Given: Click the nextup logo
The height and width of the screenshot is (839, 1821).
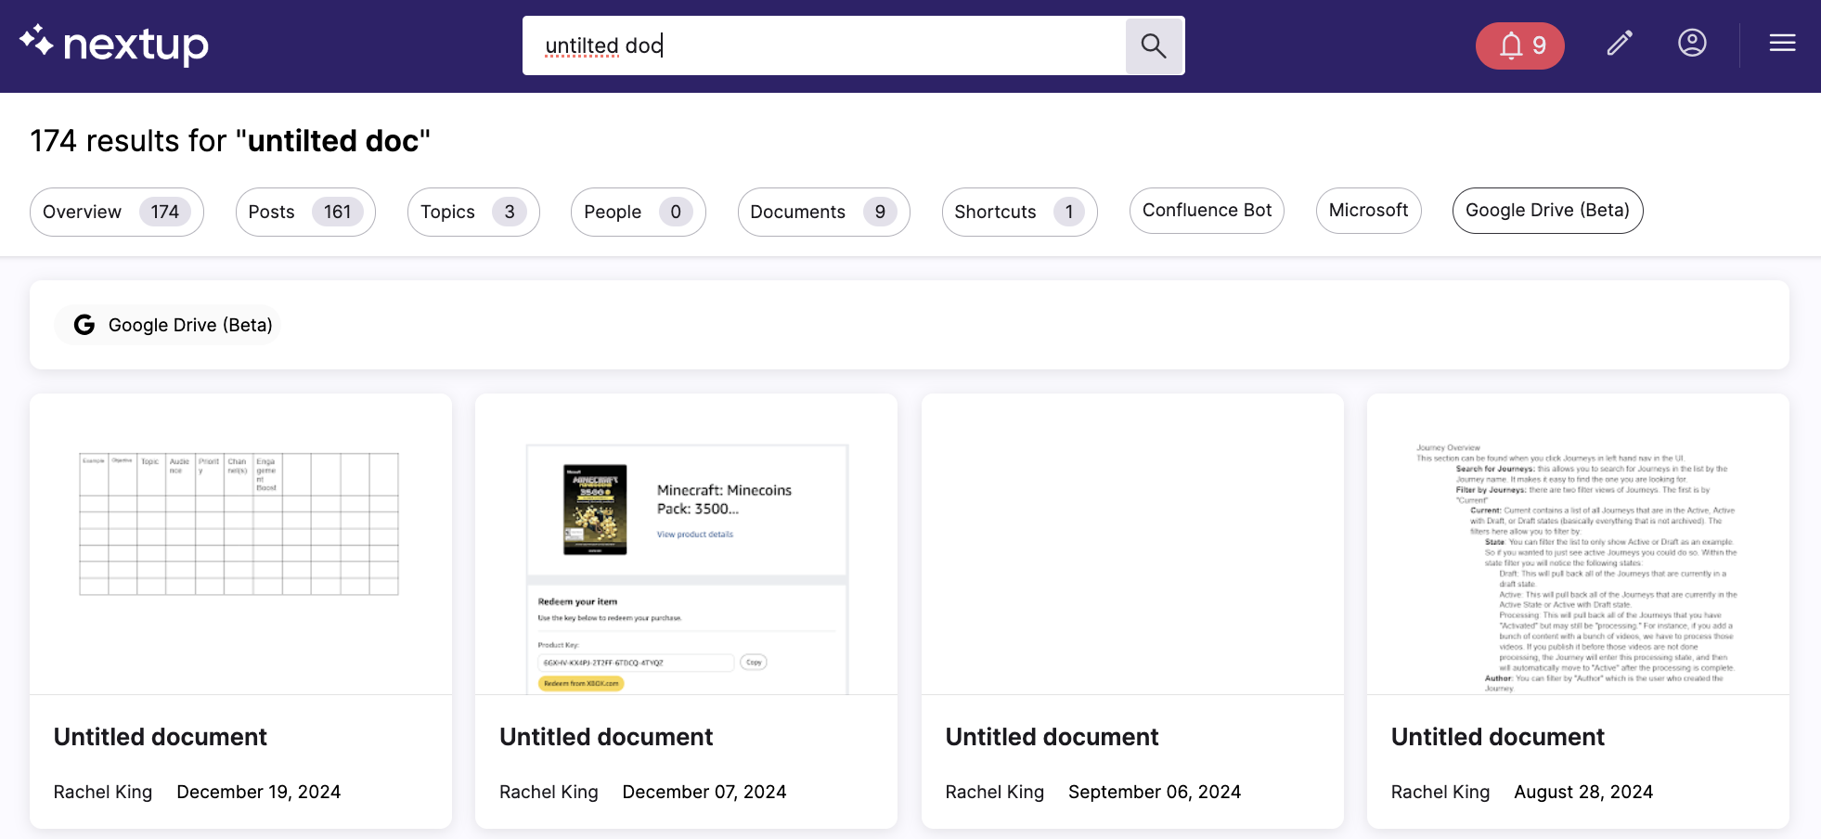Looking at the screenshot, I should pyautogui.click(x=114, y=45).
